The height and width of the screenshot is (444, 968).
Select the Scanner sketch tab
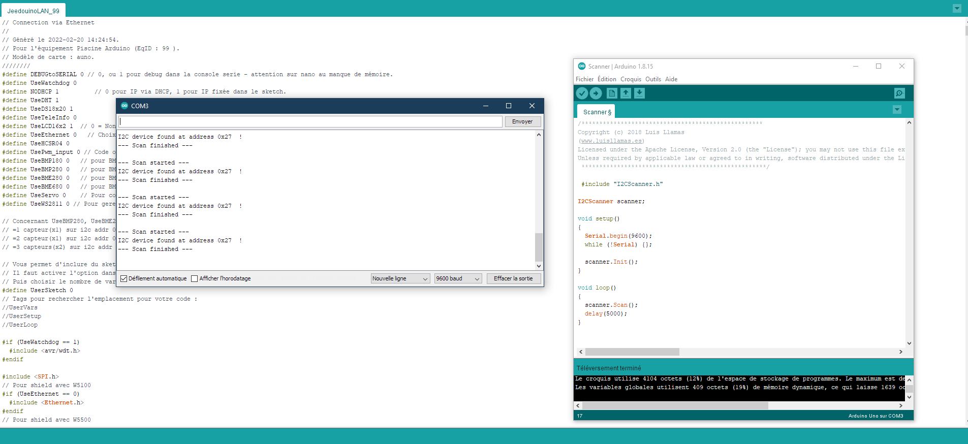pos(597,112)
